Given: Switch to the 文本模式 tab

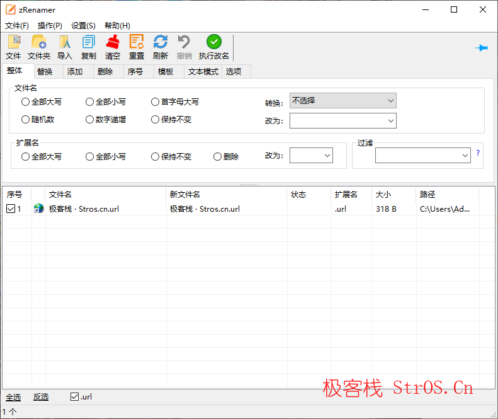Looking at the screenshot, I should [203, 72].
